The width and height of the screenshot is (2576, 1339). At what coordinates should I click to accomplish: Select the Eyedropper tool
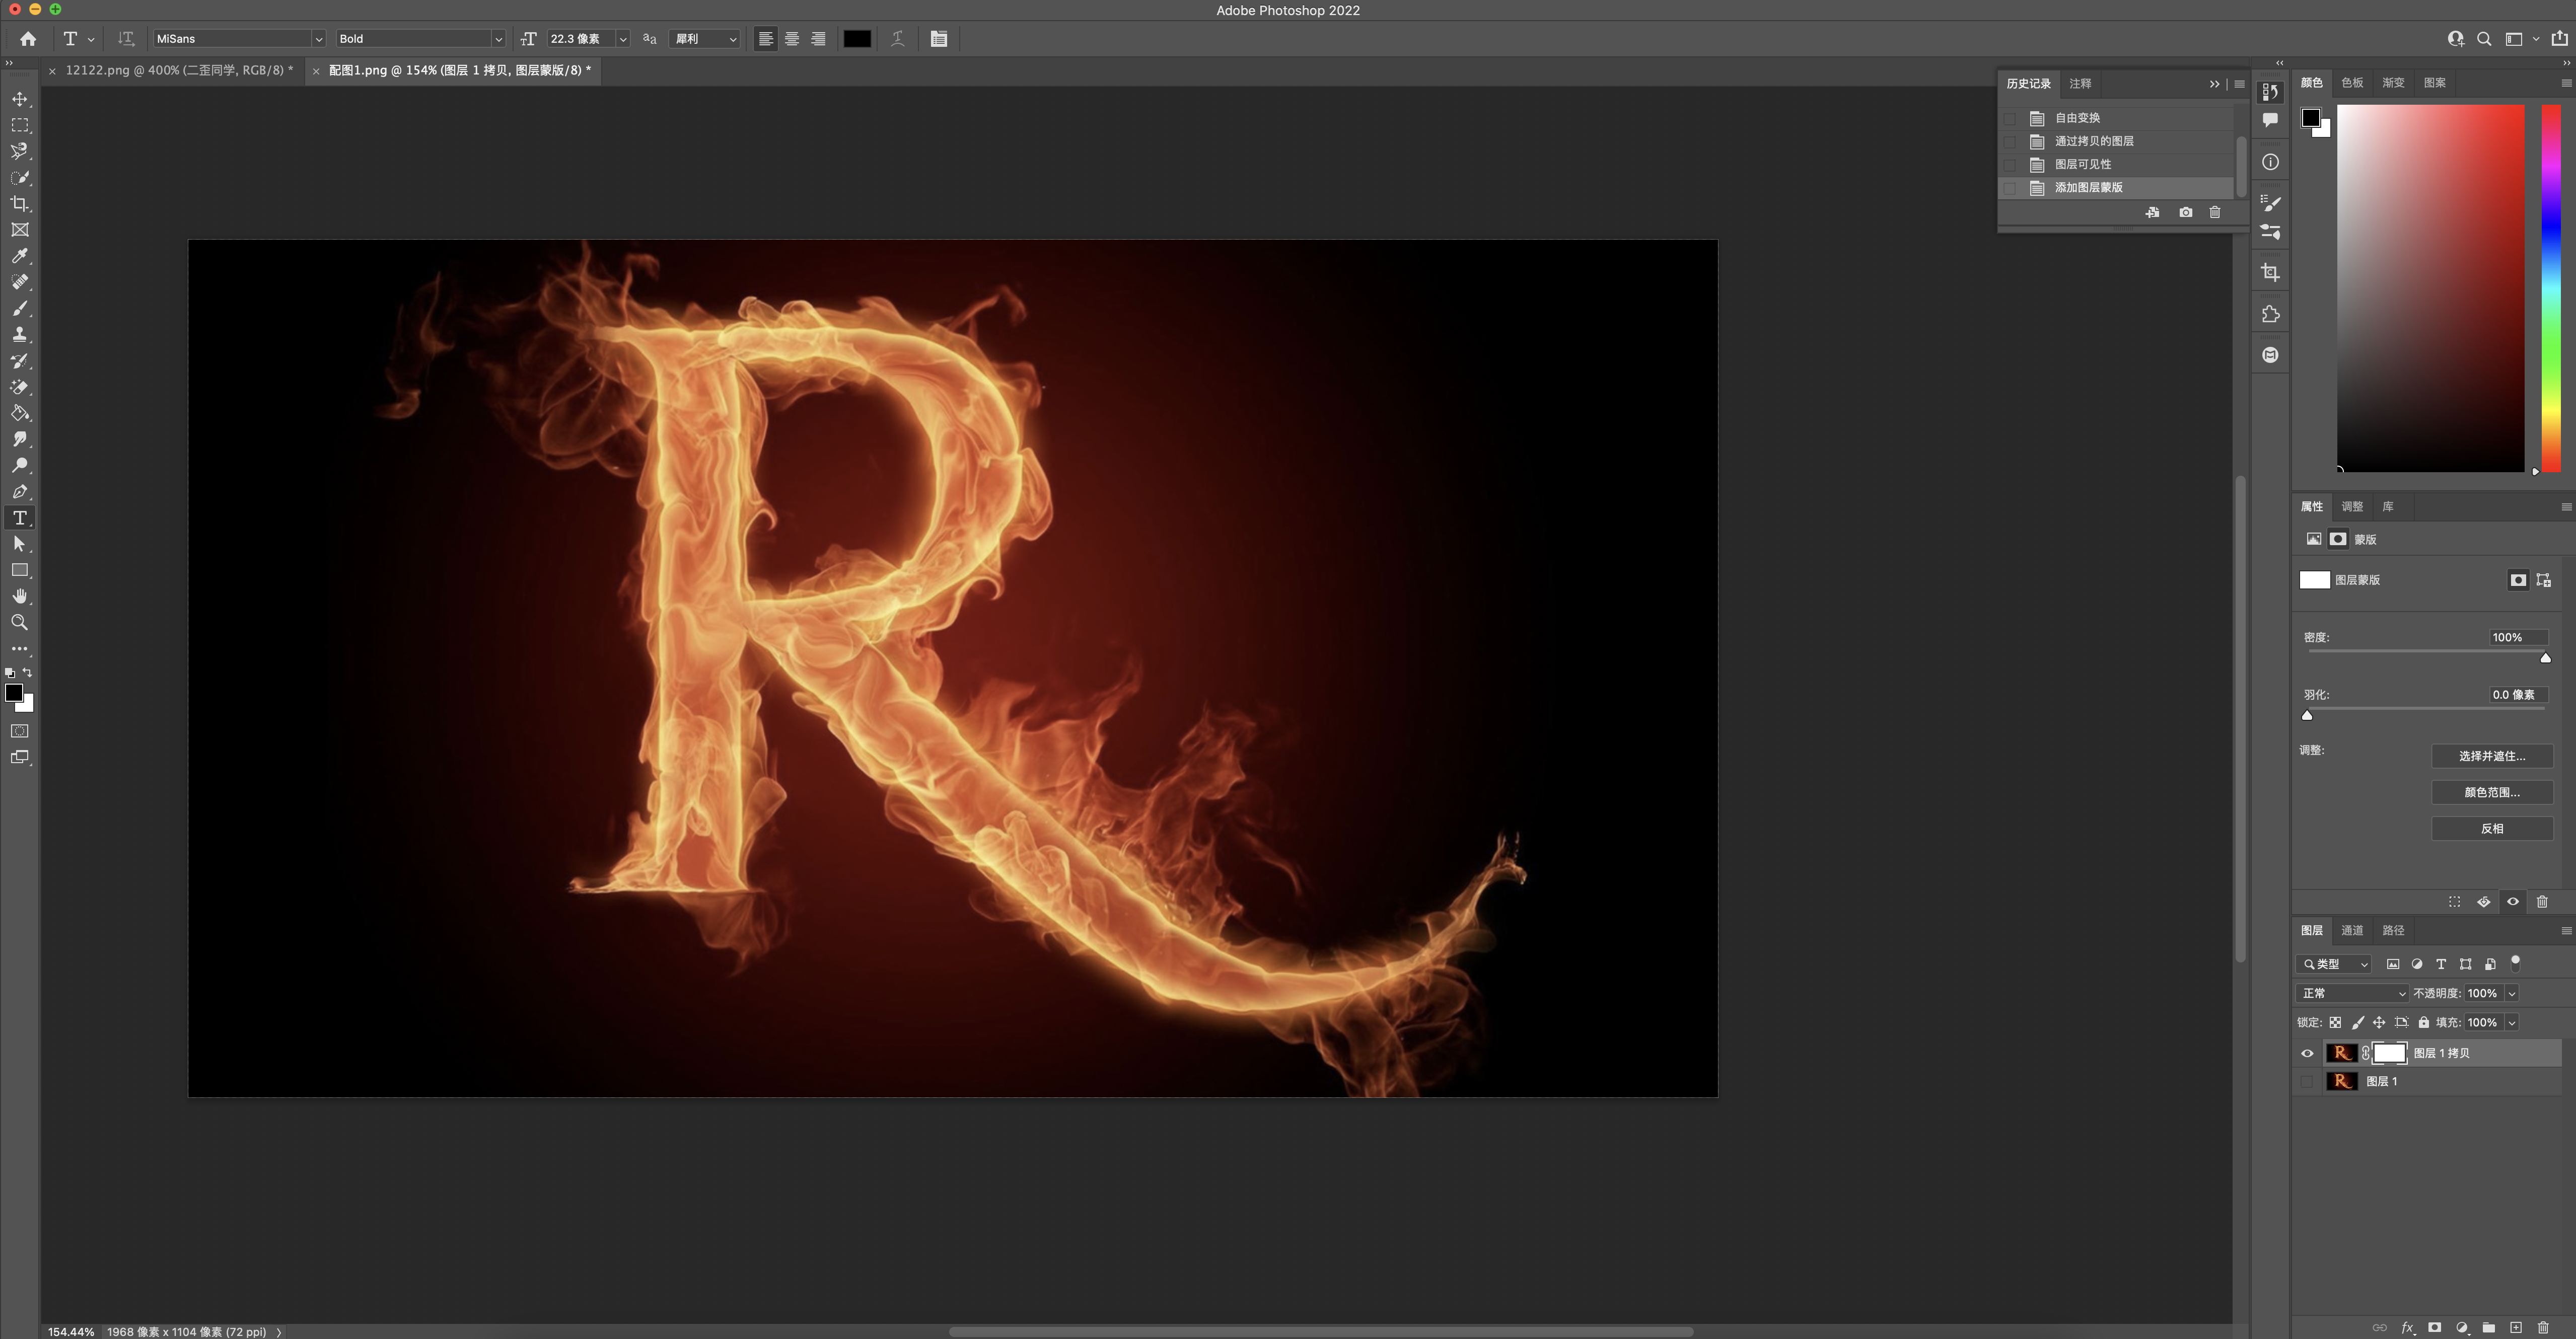point(20,256)
